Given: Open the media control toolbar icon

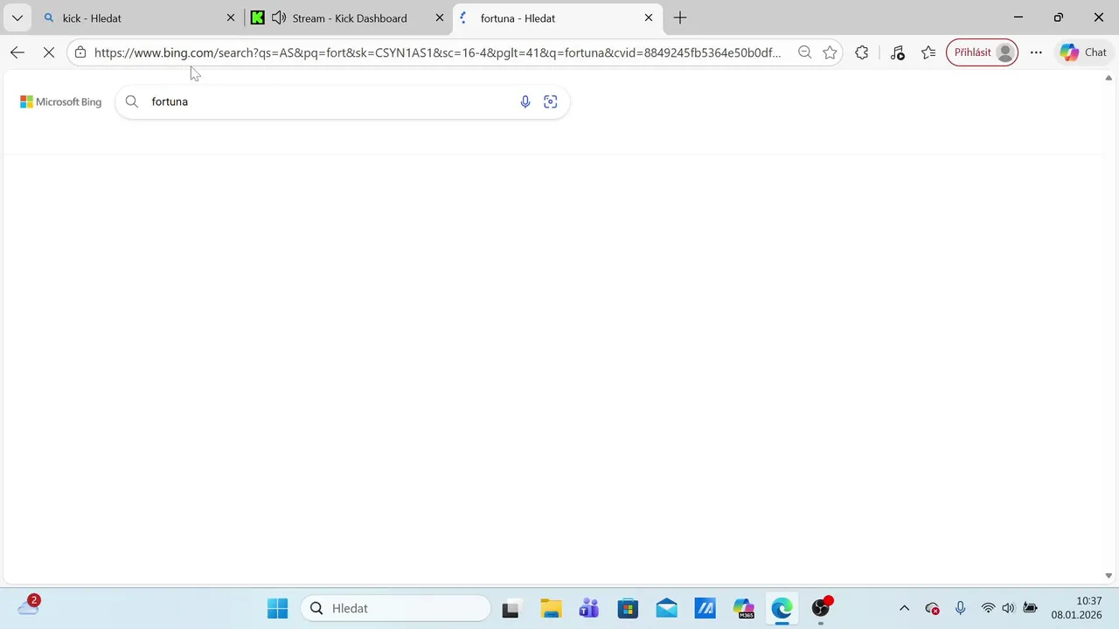Looking at the screenshot, I should tap(898, 52).
